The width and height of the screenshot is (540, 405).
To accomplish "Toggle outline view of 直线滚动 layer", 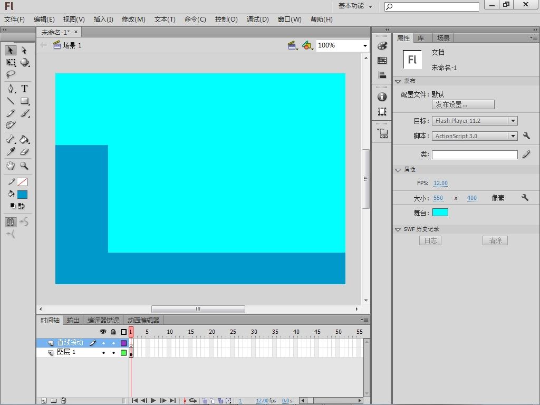I will (123, 343).
